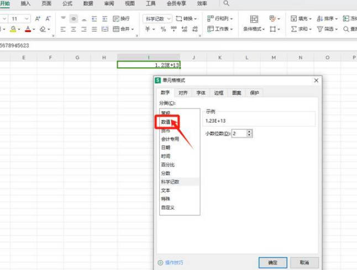Cancel the dialog with 取消
This screenshot has width=357, height=270.
(305, 263)
